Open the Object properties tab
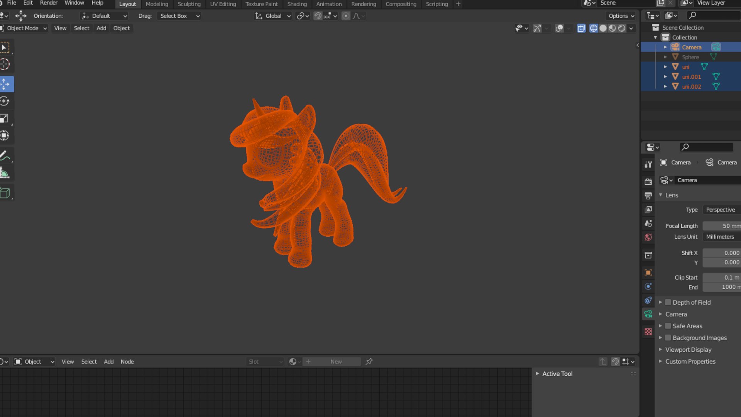 pos(648,273)
